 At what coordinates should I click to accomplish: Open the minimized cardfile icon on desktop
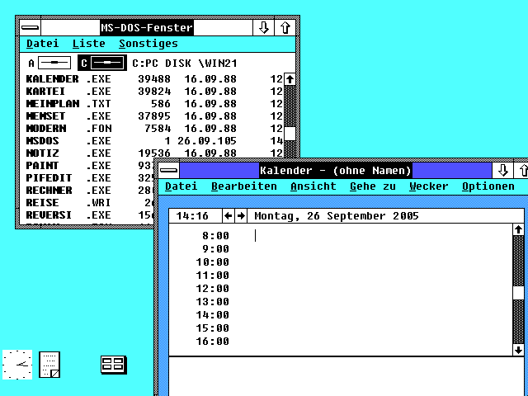(x=114, y=365)
